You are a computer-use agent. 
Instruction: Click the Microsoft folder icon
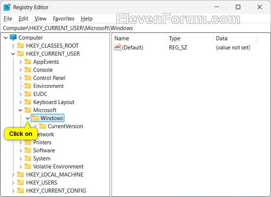[x=28, y=110]
